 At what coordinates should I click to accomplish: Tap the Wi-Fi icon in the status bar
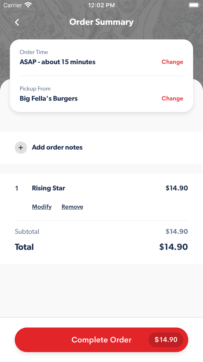pos(28,4)
